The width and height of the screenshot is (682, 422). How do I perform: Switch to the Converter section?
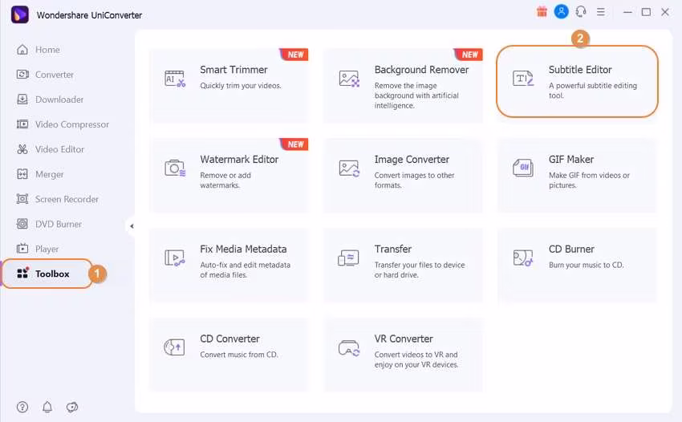click(x=54, y=75)
